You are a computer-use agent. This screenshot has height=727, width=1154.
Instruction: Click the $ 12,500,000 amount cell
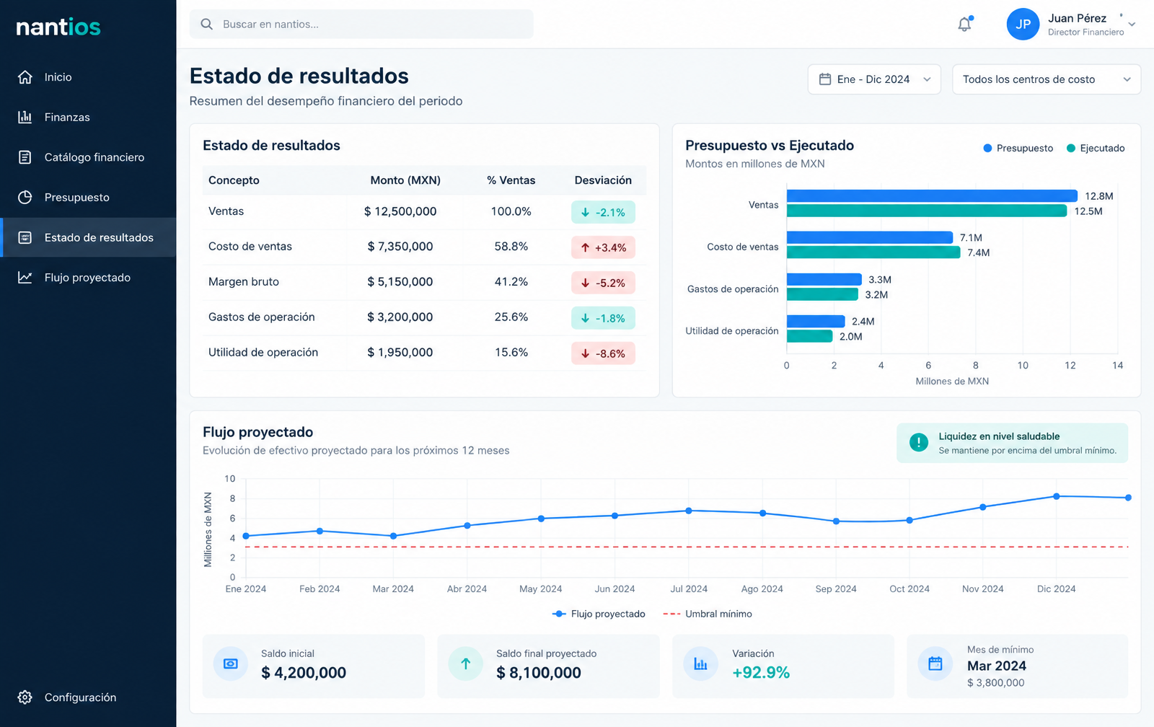coord(400,211)
